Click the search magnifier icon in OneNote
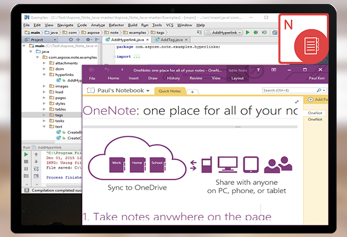 [x=319, y=91]
